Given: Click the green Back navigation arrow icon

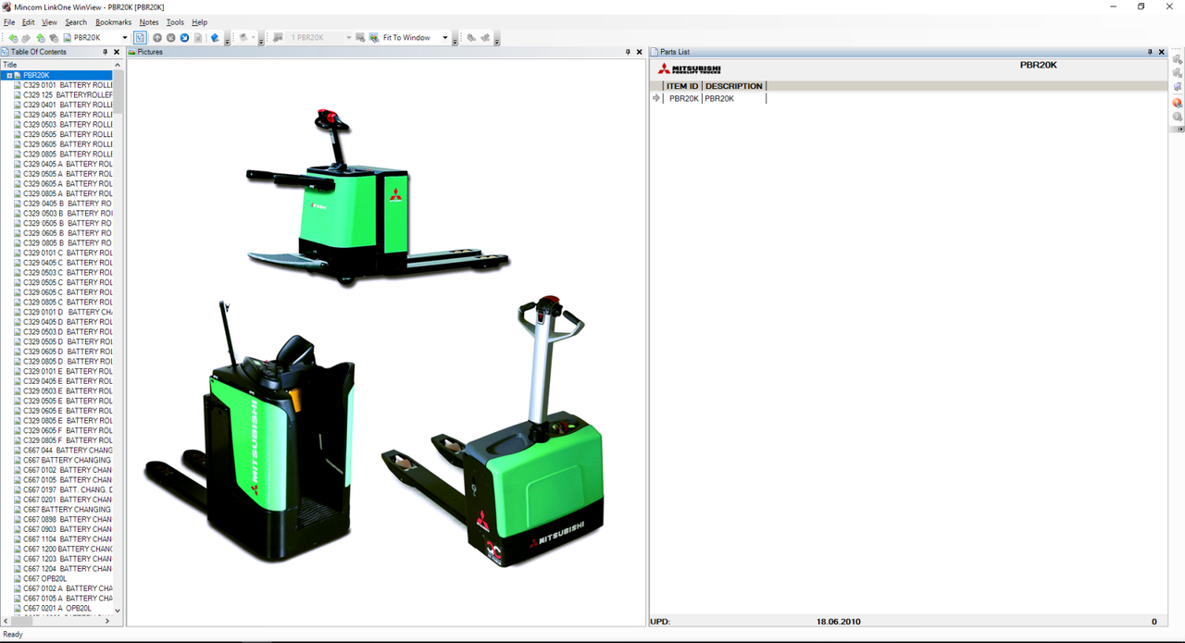Looking at the screenshot, I should point(13,38).
